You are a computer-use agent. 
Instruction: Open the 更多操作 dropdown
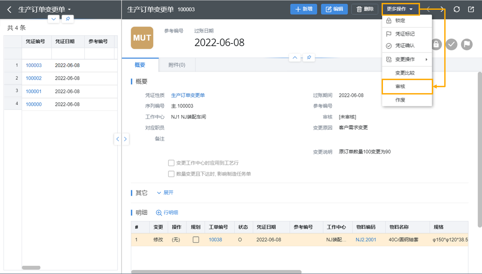[400, 9]
